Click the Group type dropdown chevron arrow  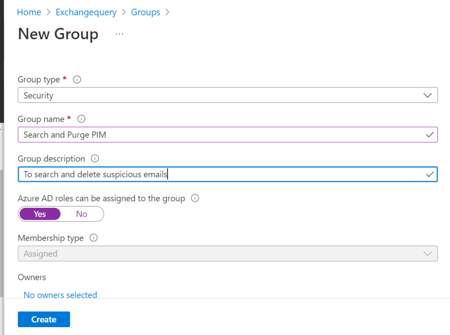pos(427,96)
